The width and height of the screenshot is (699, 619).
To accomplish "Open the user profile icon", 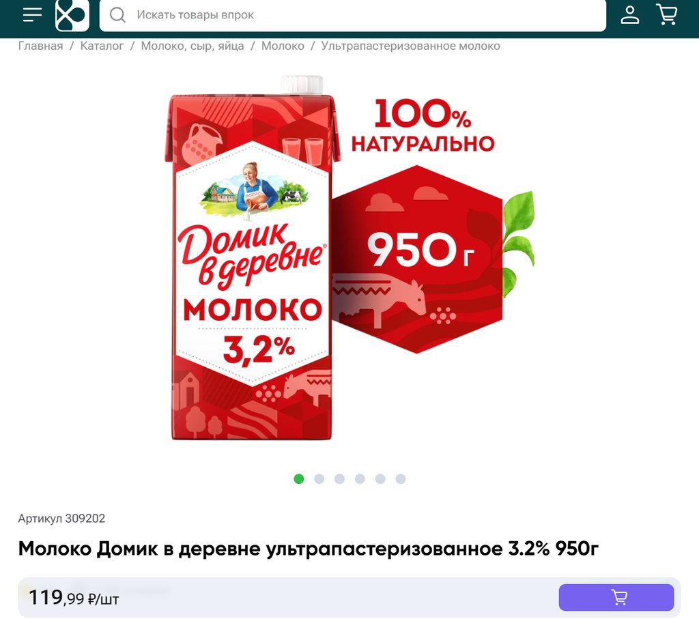I will pos(630,15).
